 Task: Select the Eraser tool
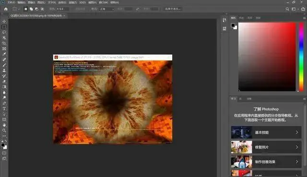coord(4,81)
